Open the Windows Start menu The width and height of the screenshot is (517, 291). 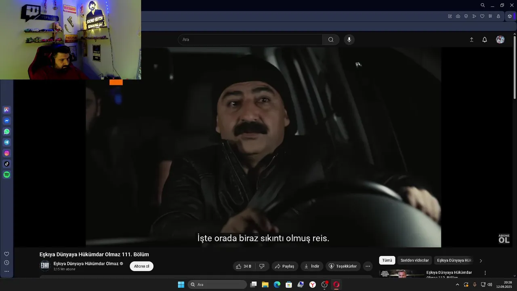181,285
